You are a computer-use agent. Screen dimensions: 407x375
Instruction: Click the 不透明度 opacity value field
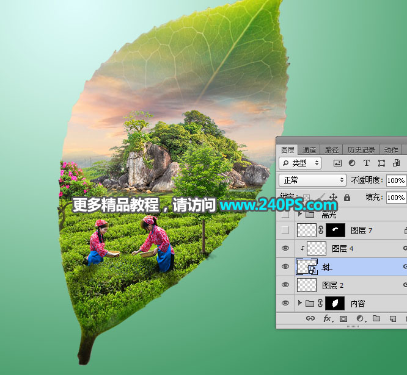point(396,180)
